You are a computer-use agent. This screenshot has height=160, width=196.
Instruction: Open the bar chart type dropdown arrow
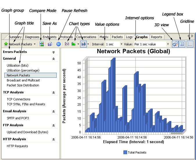point(88,44)
